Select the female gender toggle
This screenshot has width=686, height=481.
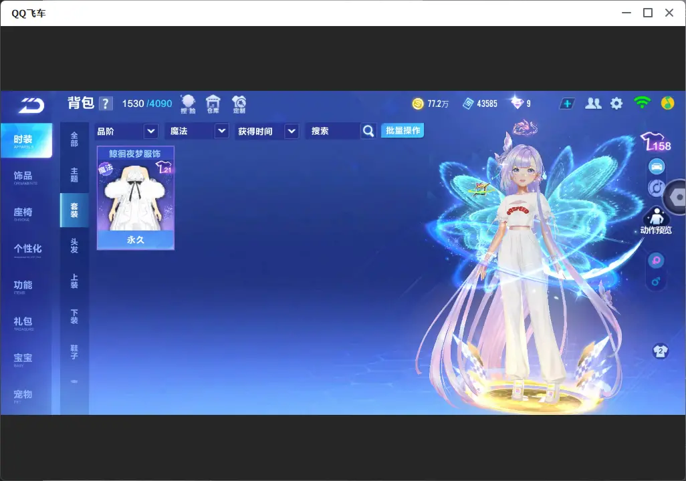click(656, 261)
